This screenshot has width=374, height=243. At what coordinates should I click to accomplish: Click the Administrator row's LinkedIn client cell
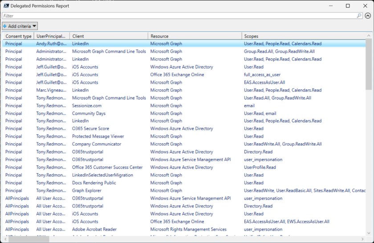click(80, 59)
